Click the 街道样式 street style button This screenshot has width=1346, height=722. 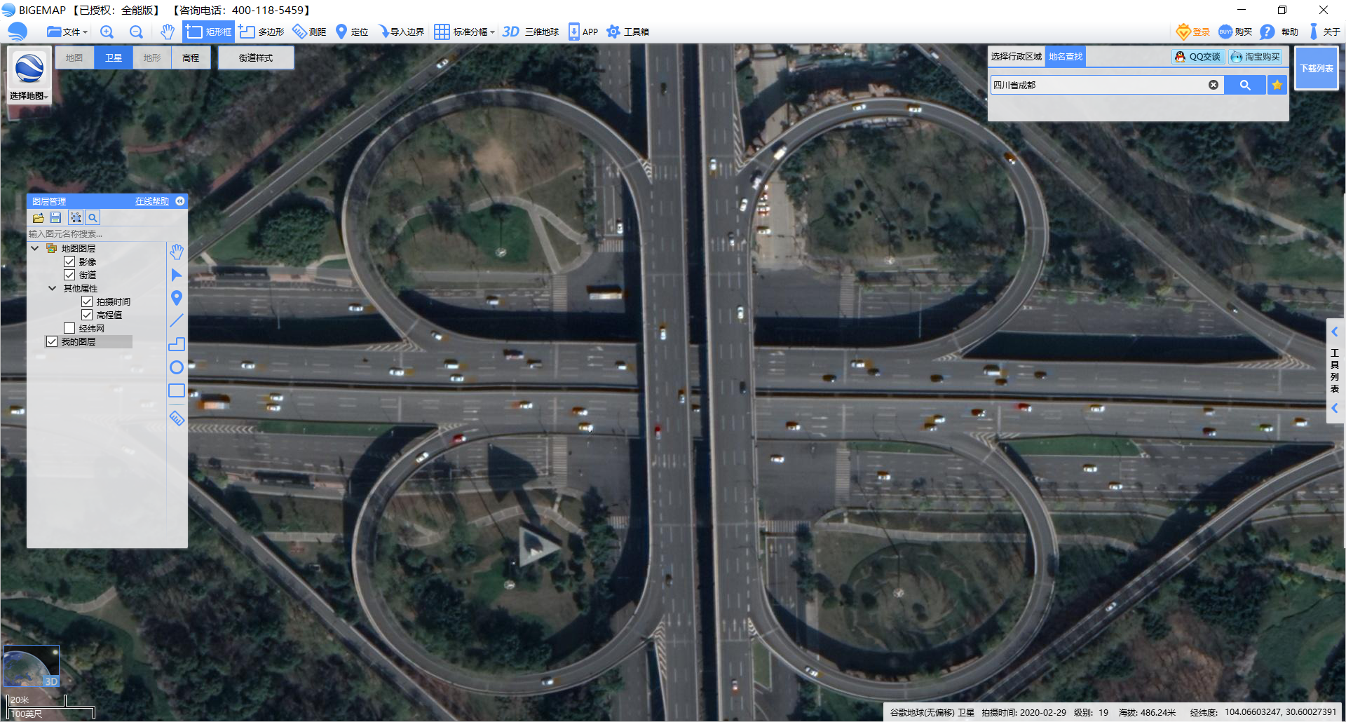(256, 57)
